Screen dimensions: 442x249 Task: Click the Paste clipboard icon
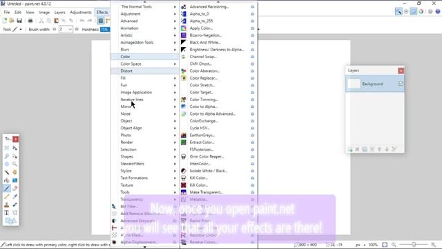point(56,21)
